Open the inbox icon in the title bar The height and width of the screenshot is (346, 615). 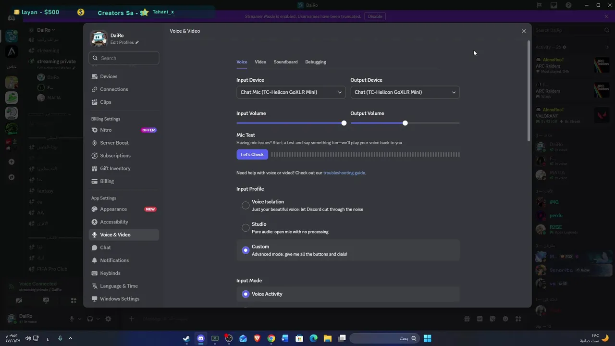click(x=554, y=5)
